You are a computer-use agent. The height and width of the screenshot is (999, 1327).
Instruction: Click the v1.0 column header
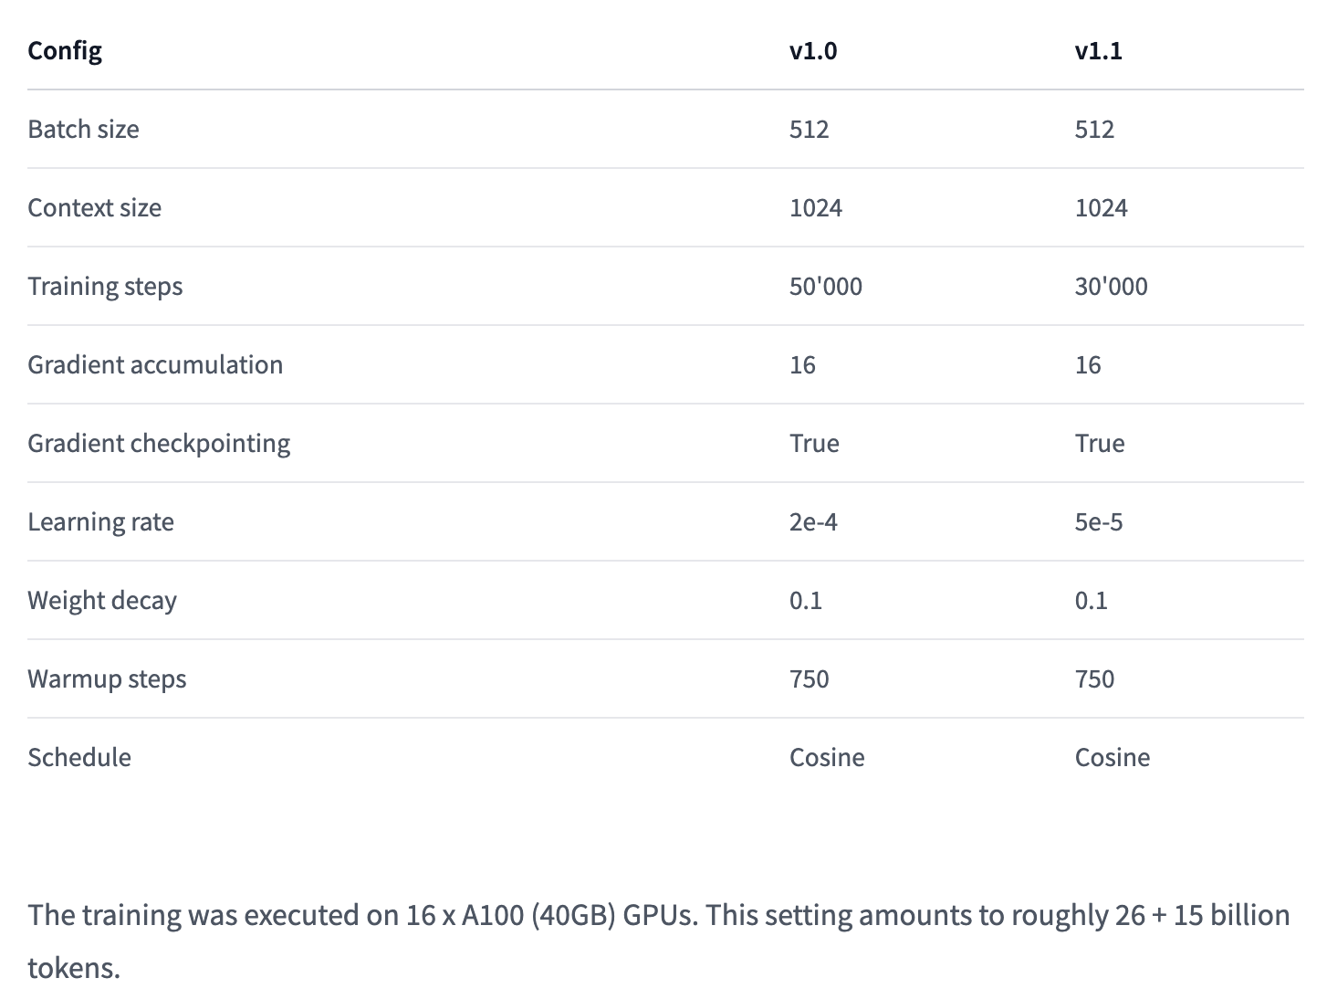[812, 50]
